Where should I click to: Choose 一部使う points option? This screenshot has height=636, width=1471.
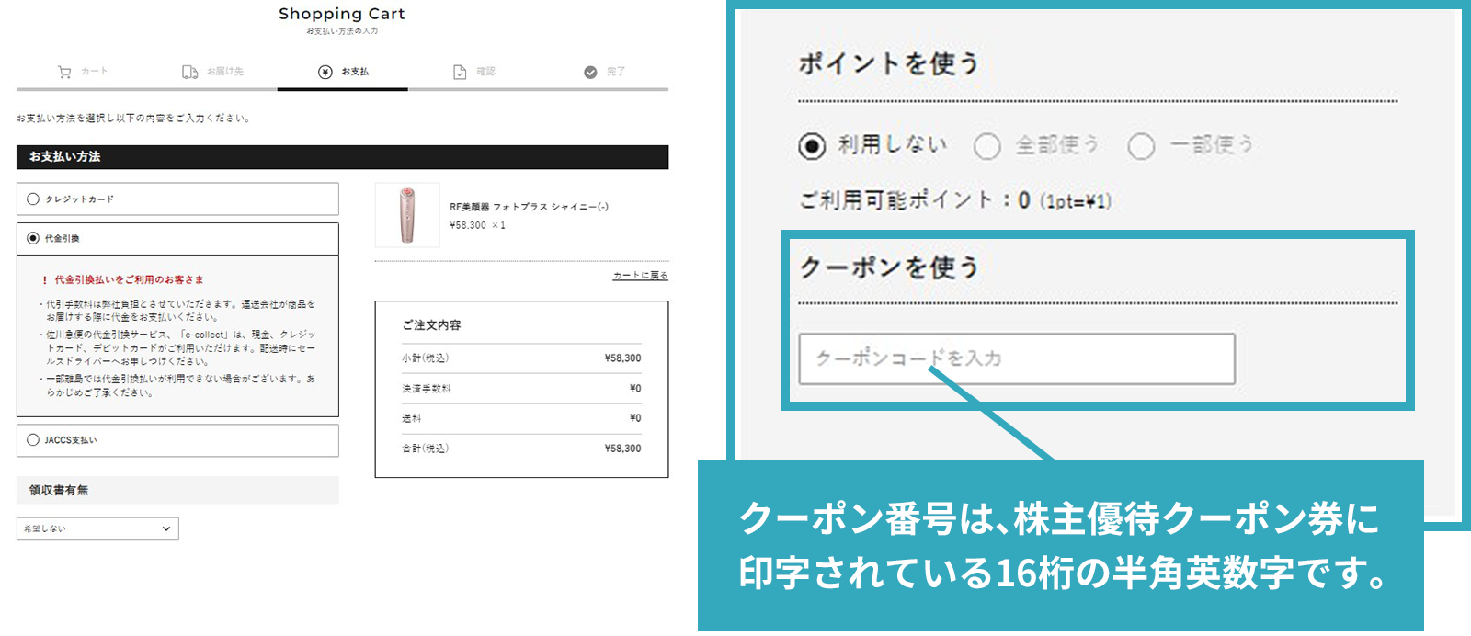point(1141,146)
